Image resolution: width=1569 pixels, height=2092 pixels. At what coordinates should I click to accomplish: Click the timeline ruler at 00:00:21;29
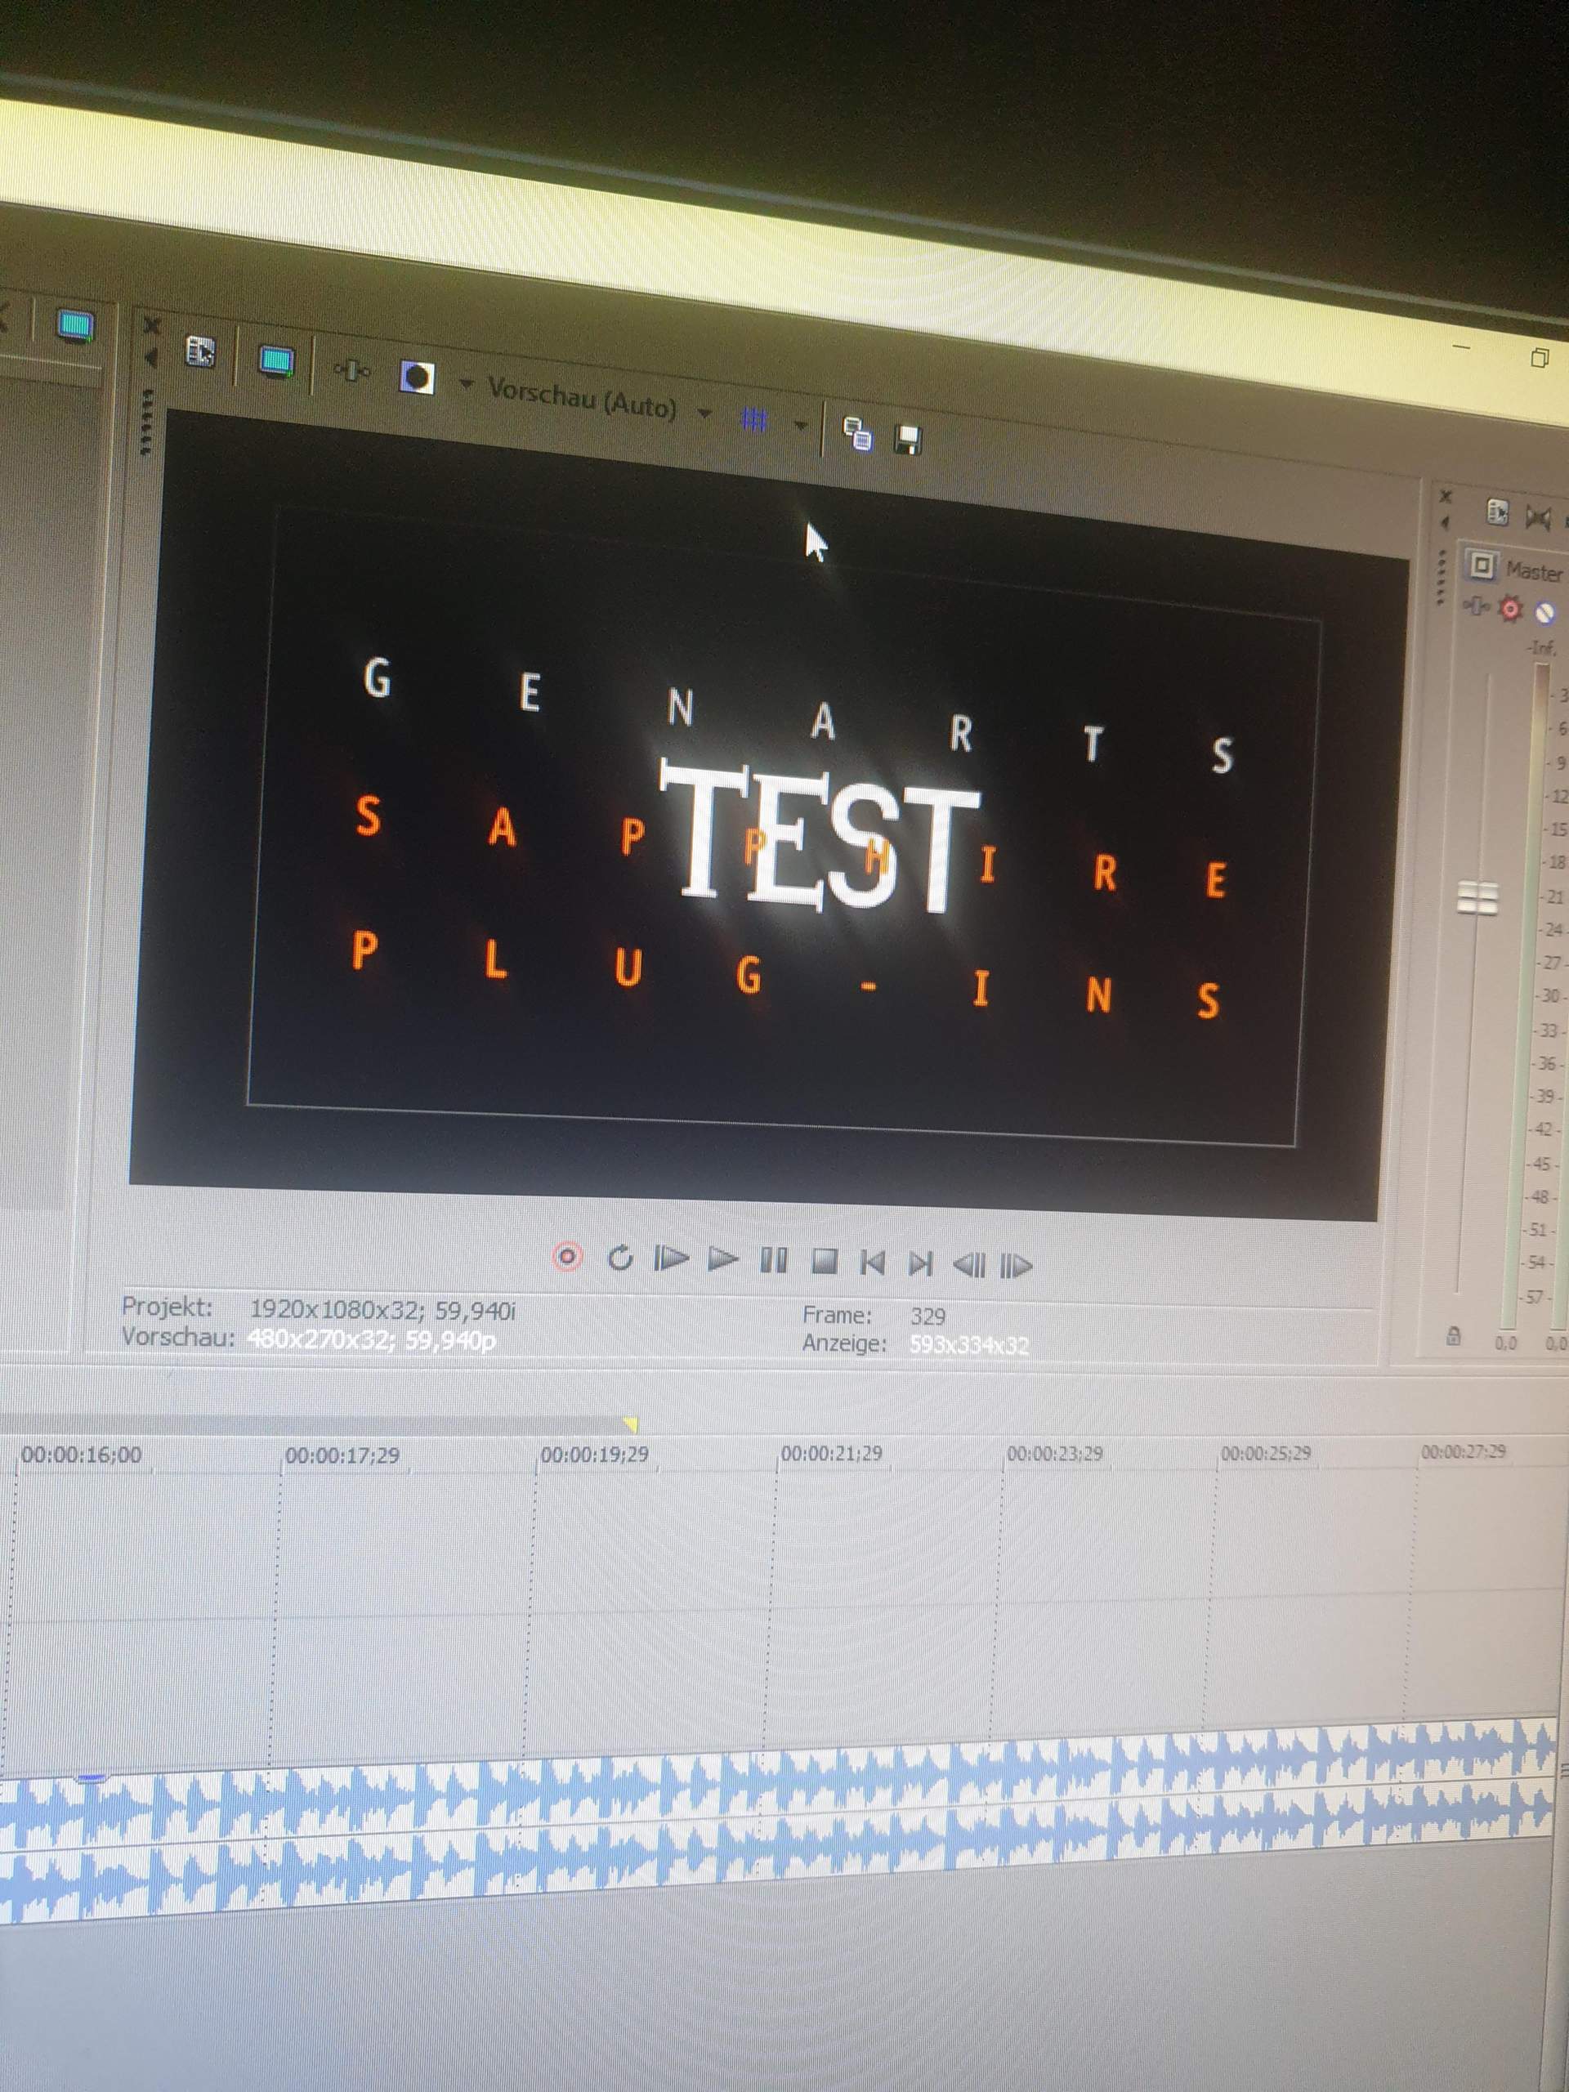pos(830,1454)
